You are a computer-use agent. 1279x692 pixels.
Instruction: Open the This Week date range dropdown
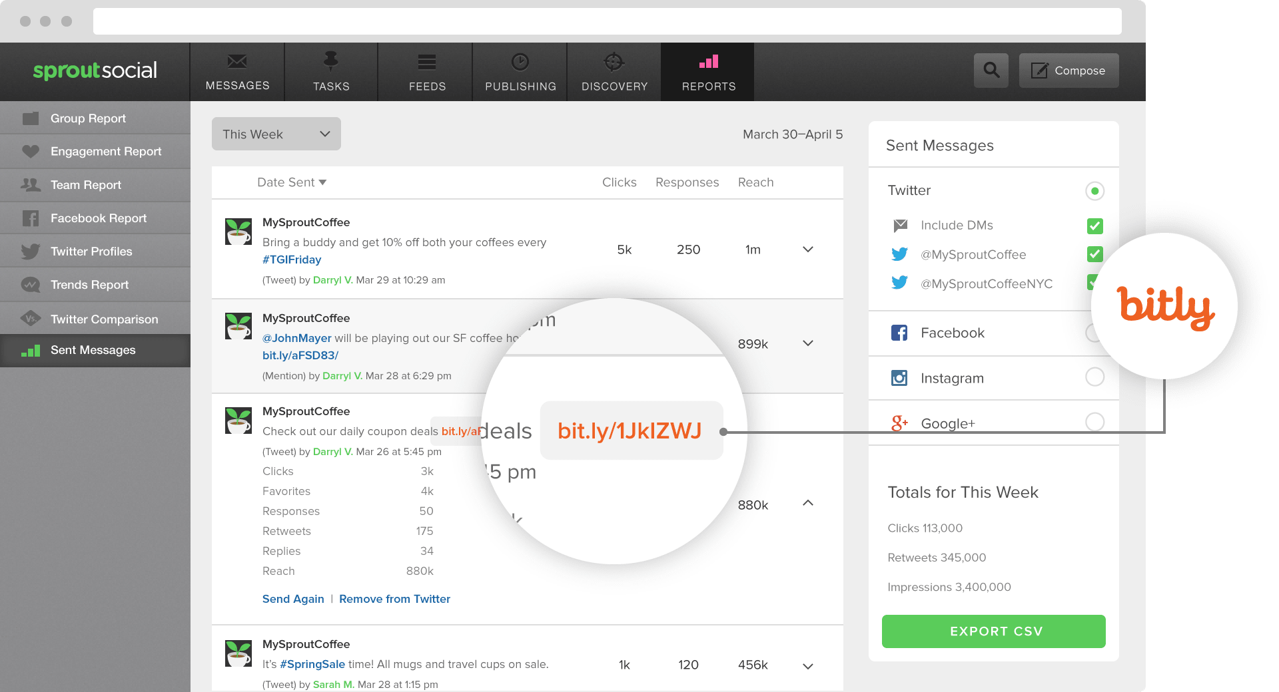(276, 134)
